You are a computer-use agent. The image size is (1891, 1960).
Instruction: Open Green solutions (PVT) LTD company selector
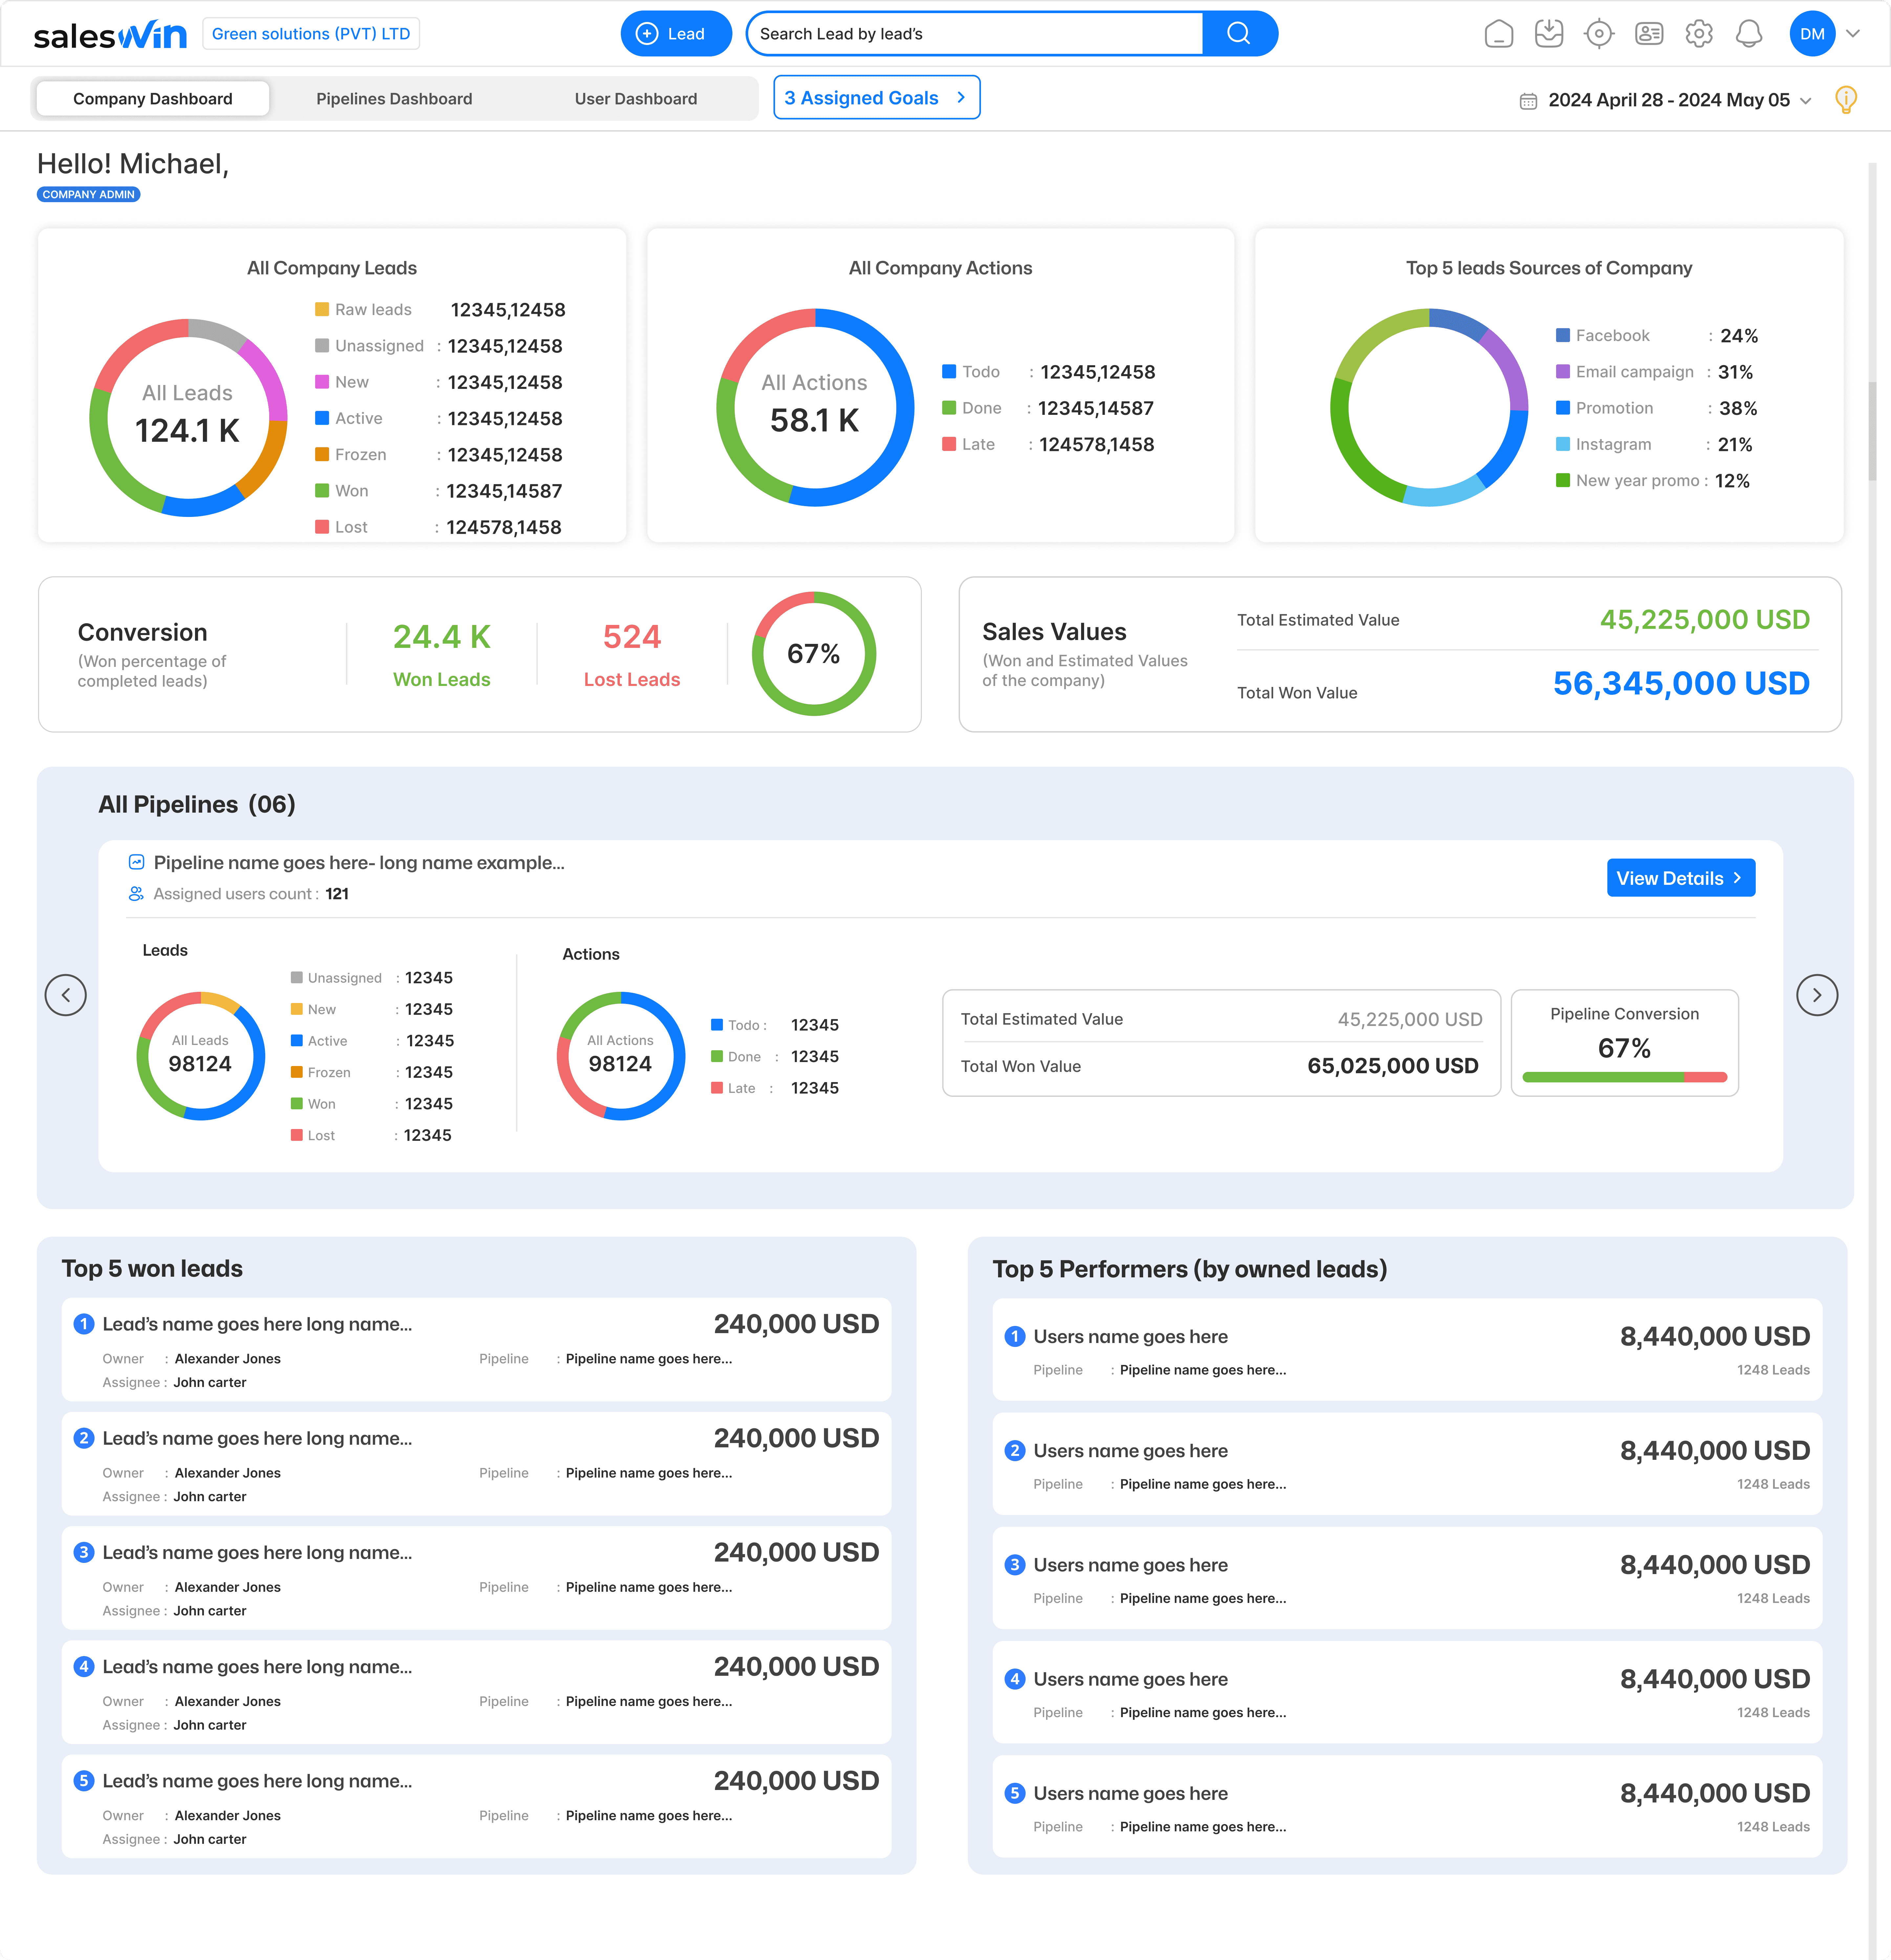[311, 34]
